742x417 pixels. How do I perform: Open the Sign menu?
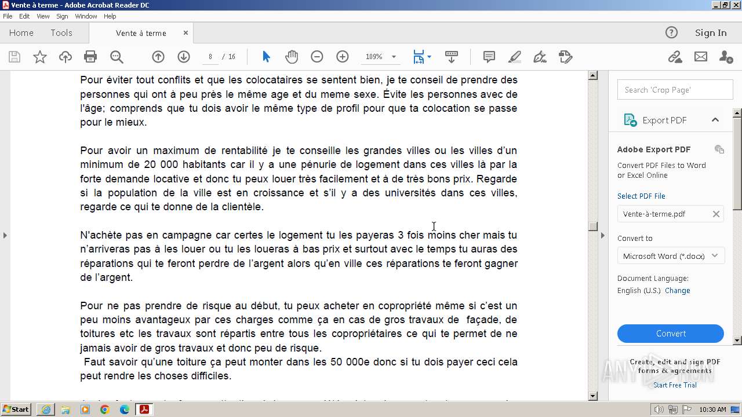coord(62,16)
